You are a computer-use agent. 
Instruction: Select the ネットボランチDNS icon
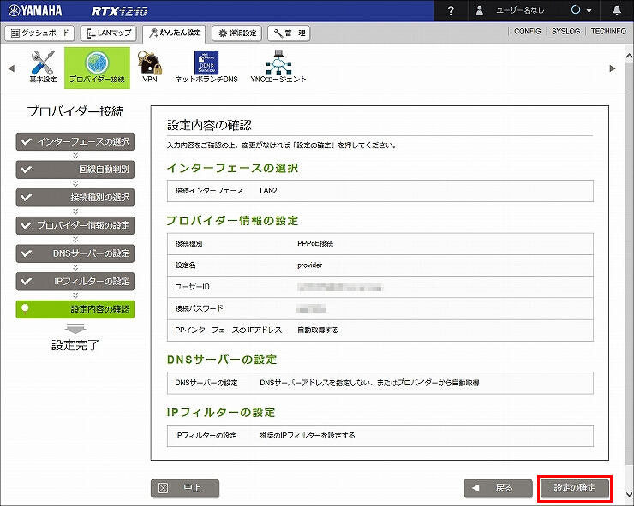[206, 67]
